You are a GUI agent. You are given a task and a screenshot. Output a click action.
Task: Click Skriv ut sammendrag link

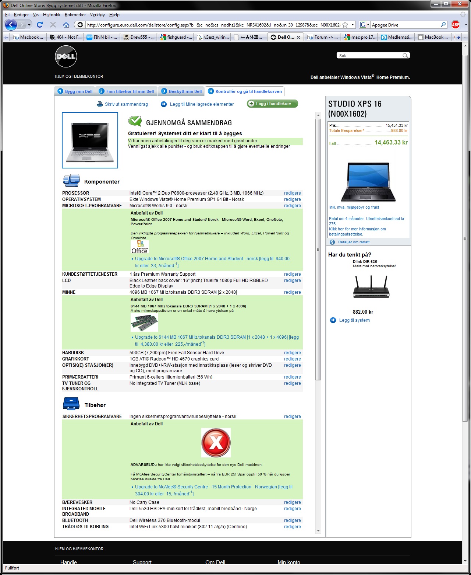click(126, 104)
